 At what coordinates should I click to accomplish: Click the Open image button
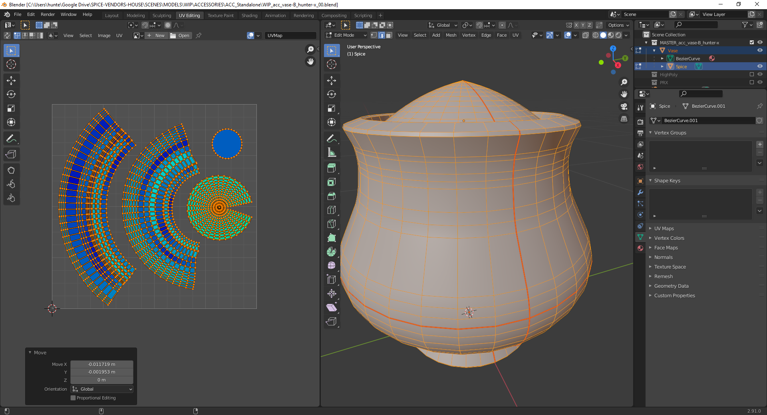tap(180, 36)
